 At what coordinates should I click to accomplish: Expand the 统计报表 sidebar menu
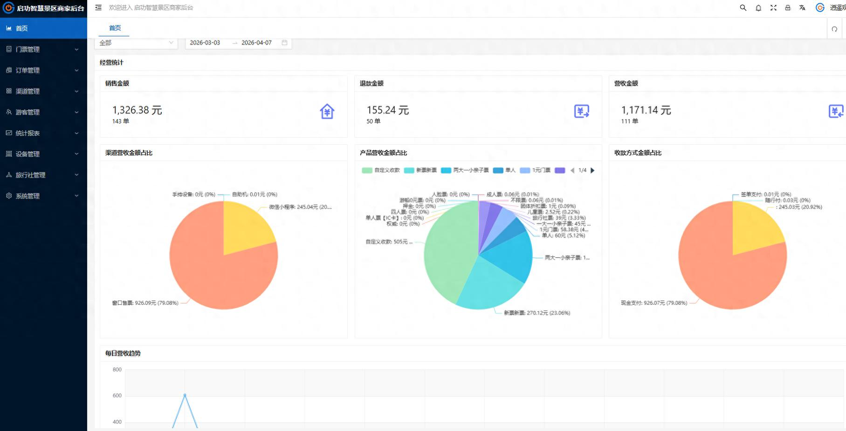[43, 133]
